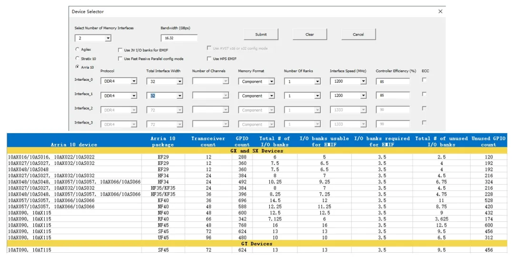Open Interface_1 Number Of Ranks dropdown
The image size is (514, 258).
(317, 96)
